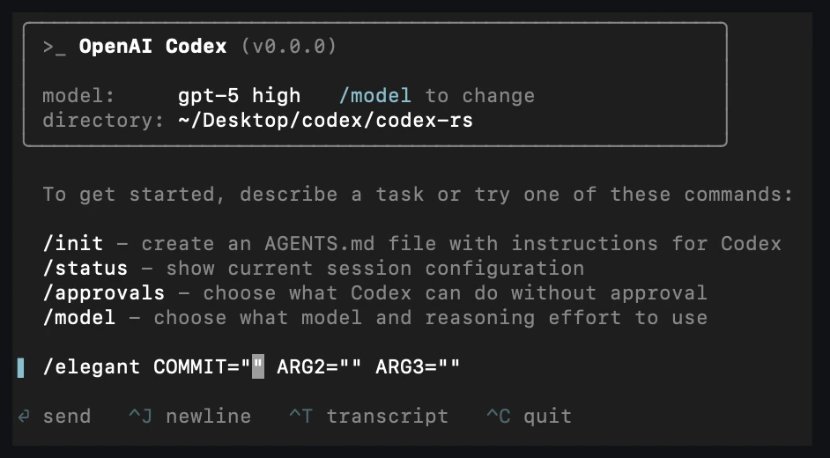Place cursor inside the ARG2 quotes
The image size is (830, 458).
coord(351,366)
